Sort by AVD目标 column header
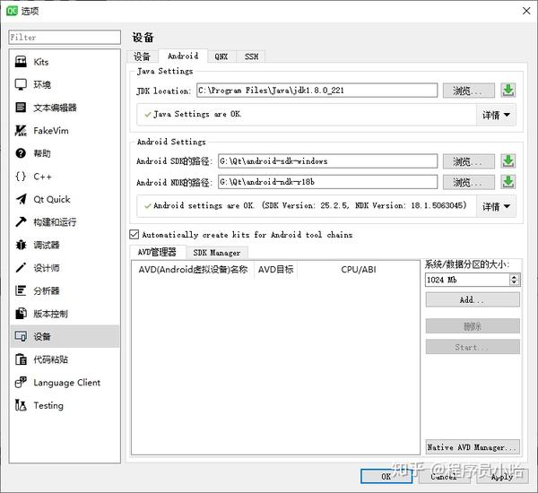538x493 pixels. click(x=276, y=270)
